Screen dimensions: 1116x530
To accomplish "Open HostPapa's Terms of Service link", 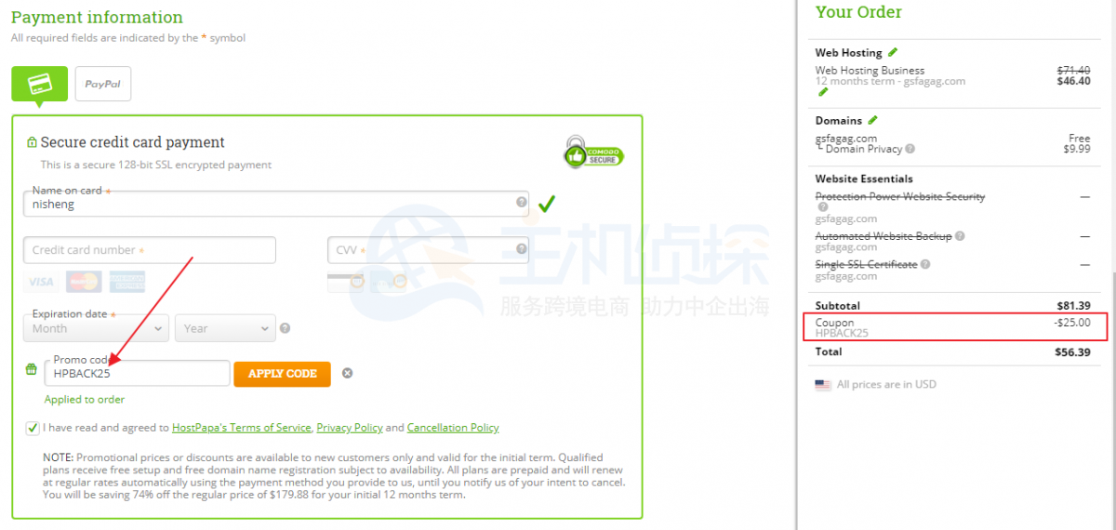I will click(x=242, y=428).
